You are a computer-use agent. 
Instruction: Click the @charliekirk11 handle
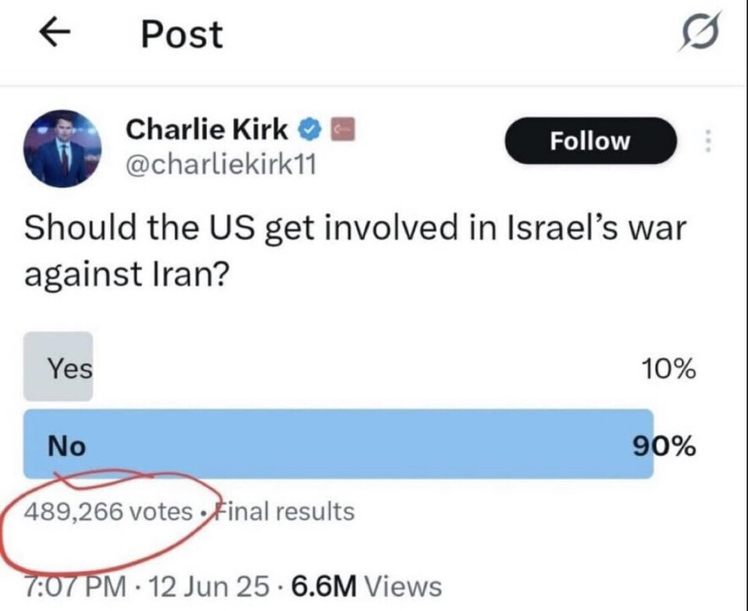[x=221, y=164]
